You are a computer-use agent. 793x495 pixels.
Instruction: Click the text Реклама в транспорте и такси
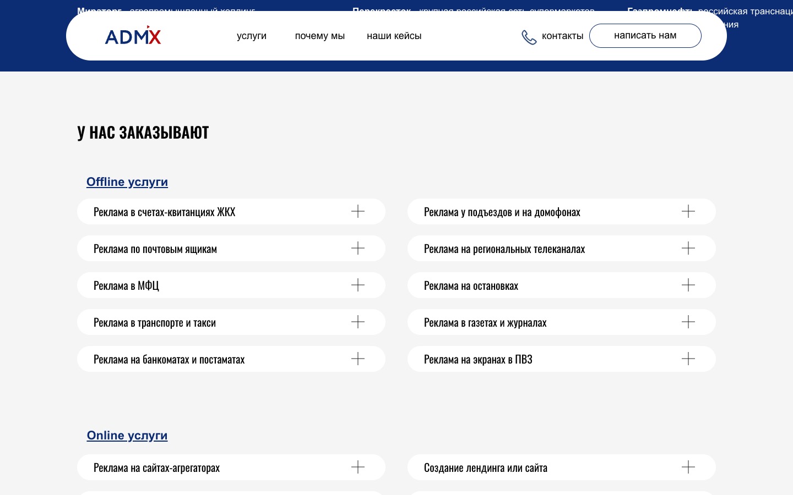(155, 322)
